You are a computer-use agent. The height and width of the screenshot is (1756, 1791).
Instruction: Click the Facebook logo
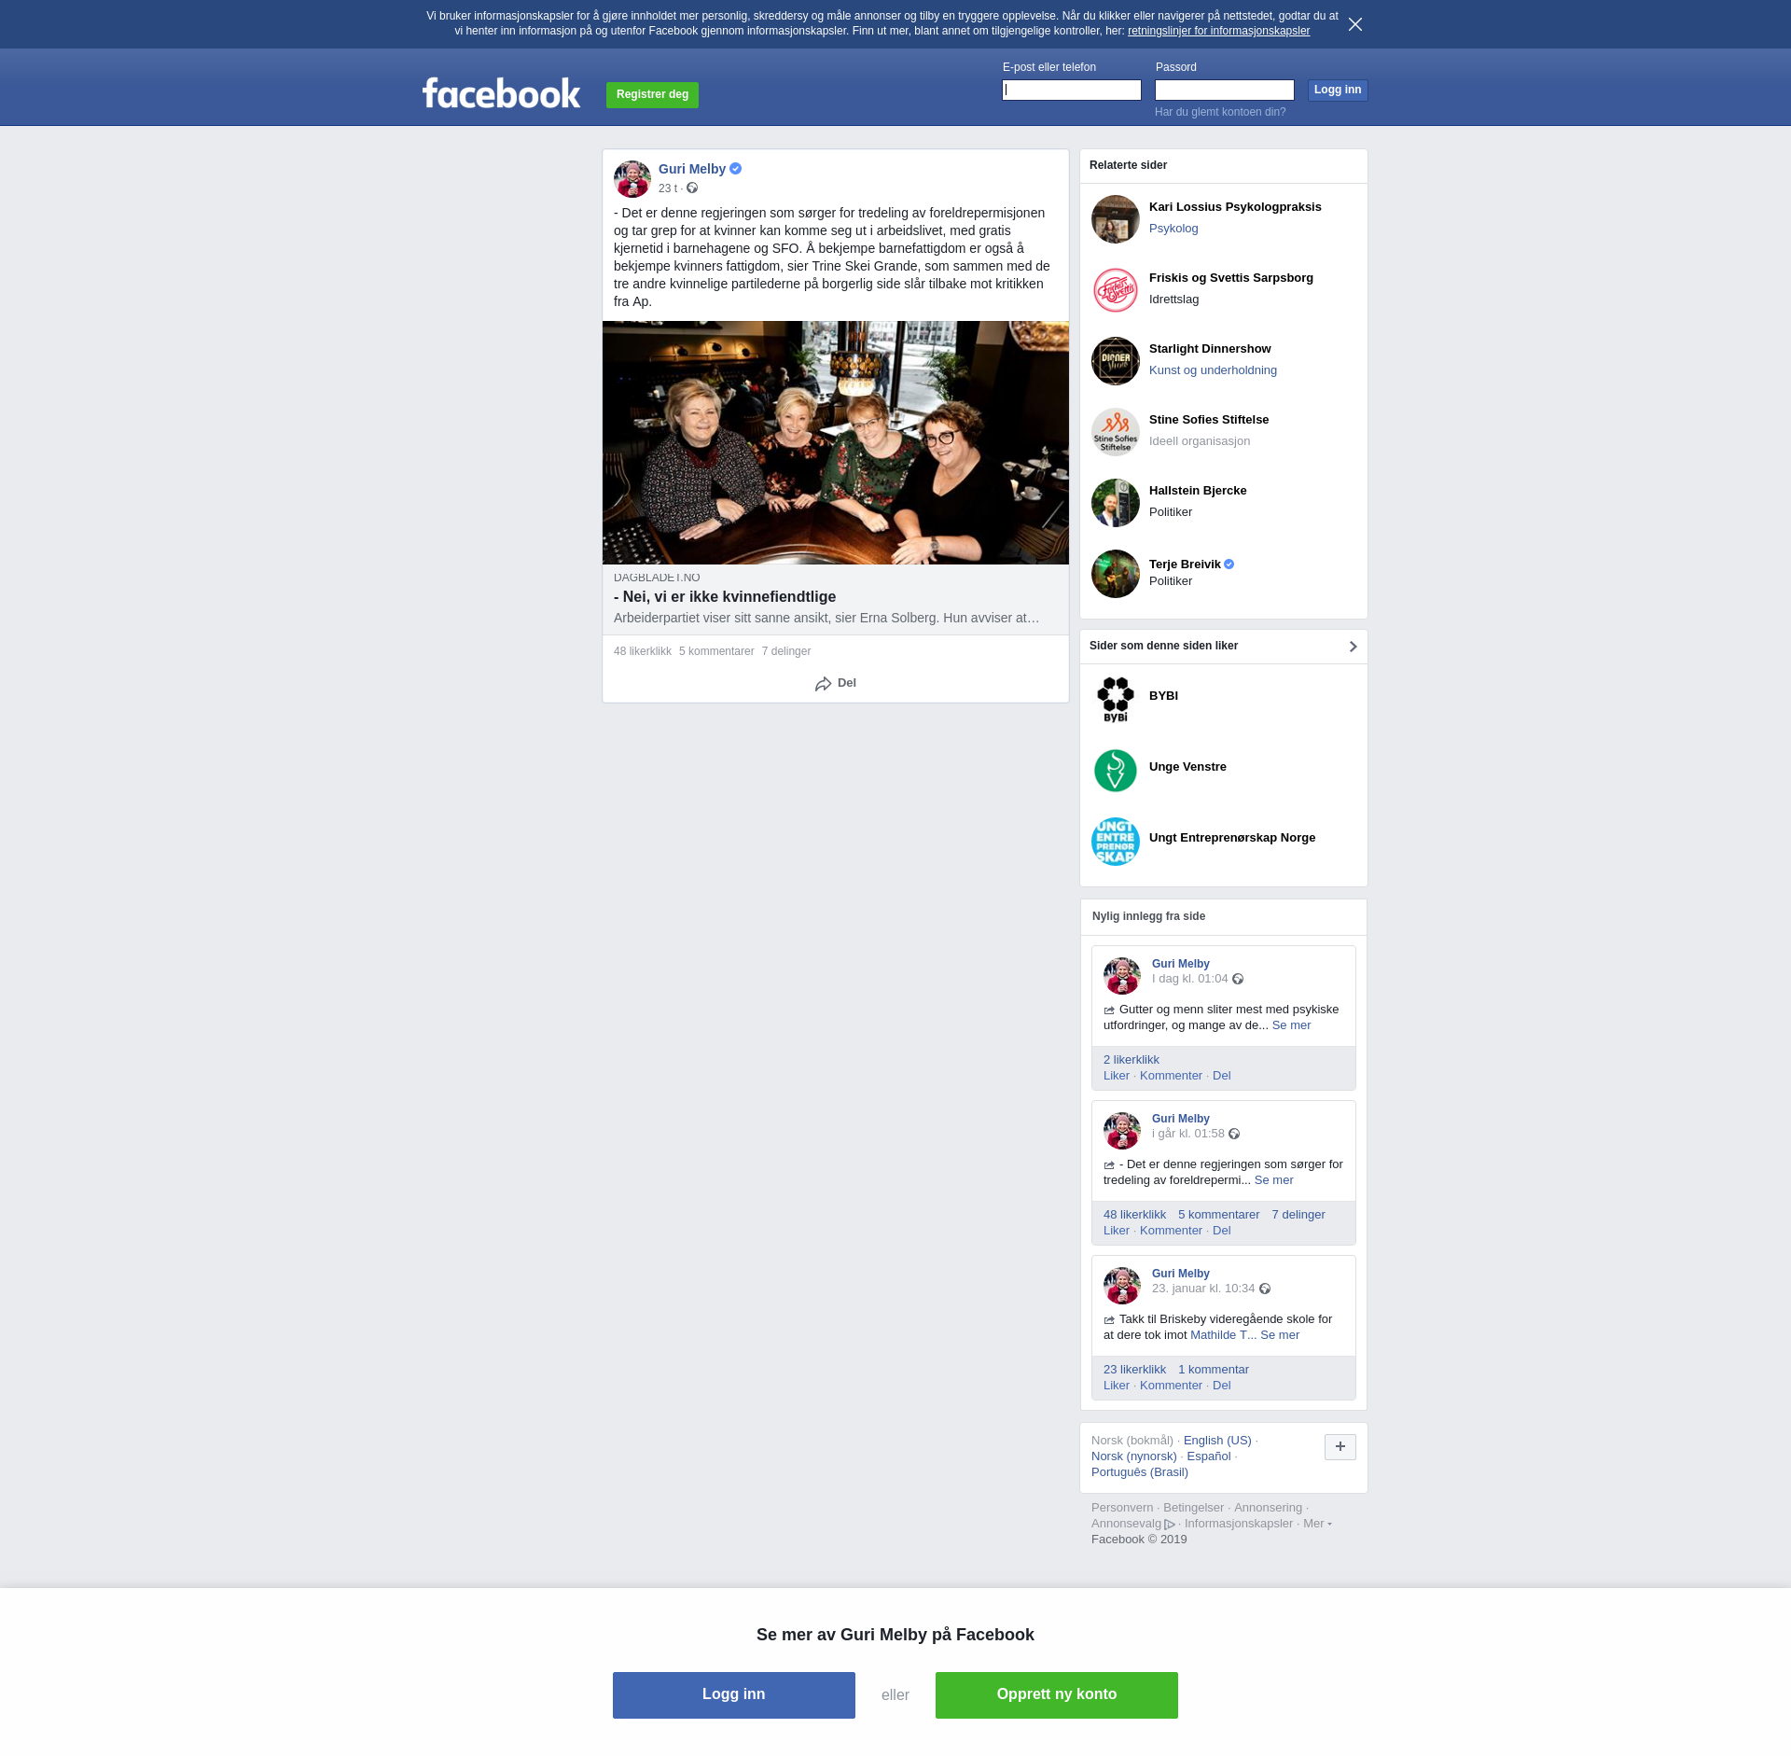click(x=501, y=93)
